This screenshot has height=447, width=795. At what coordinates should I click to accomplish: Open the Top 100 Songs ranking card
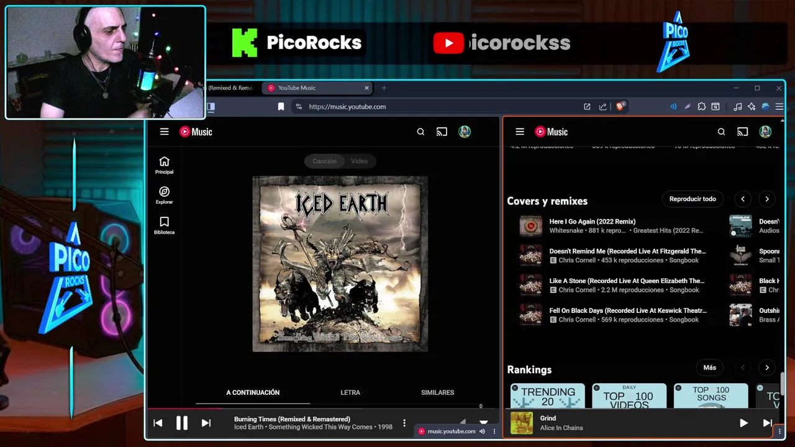tap(711, 396)
